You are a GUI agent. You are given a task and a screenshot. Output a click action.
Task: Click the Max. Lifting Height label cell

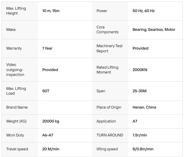(x=16, y=11)
